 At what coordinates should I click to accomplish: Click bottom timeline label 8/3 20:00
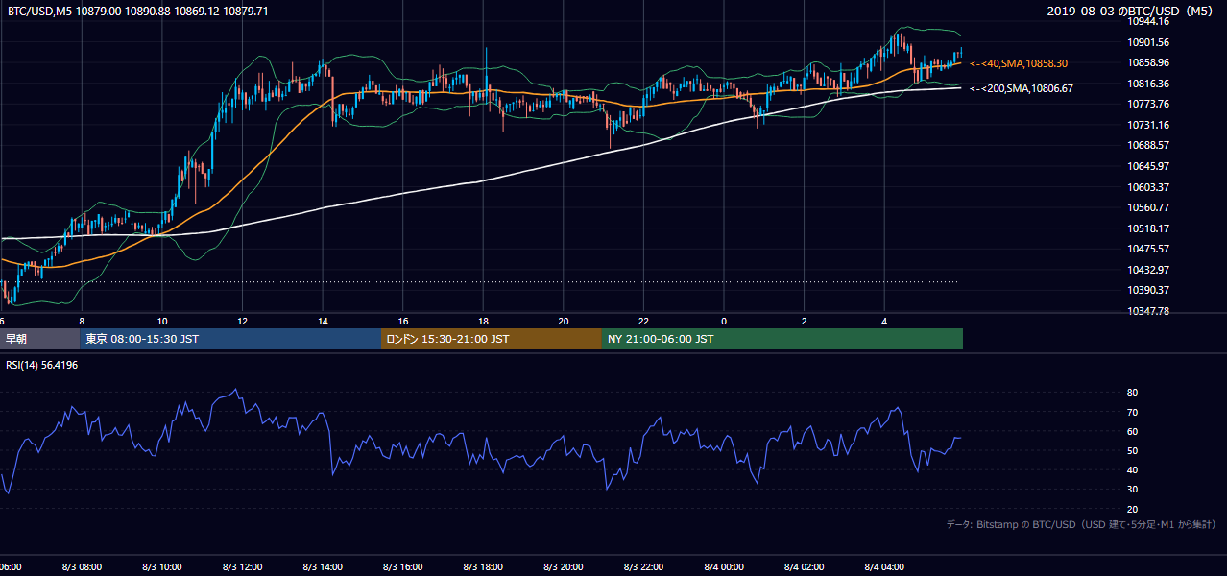[564, 566]
